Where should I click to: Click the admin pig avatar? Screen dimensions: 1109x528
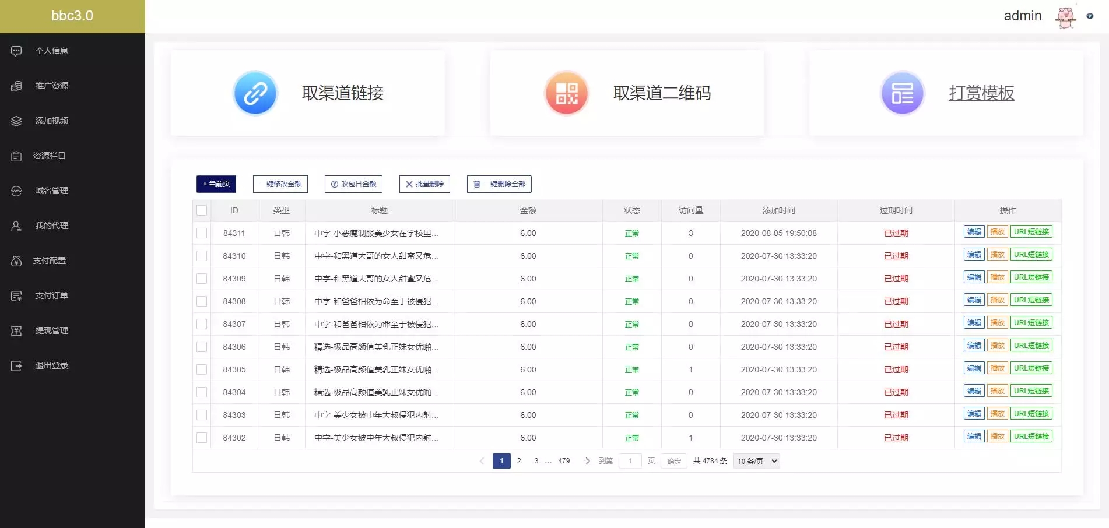[x=1065, y=17]
